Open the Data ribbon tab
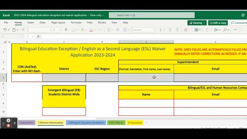 [90, 22]
